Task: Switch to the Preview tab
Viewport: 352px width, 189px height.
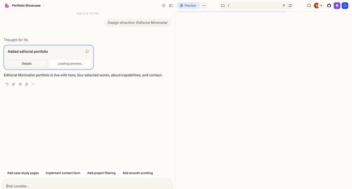Action: [188, 5]
